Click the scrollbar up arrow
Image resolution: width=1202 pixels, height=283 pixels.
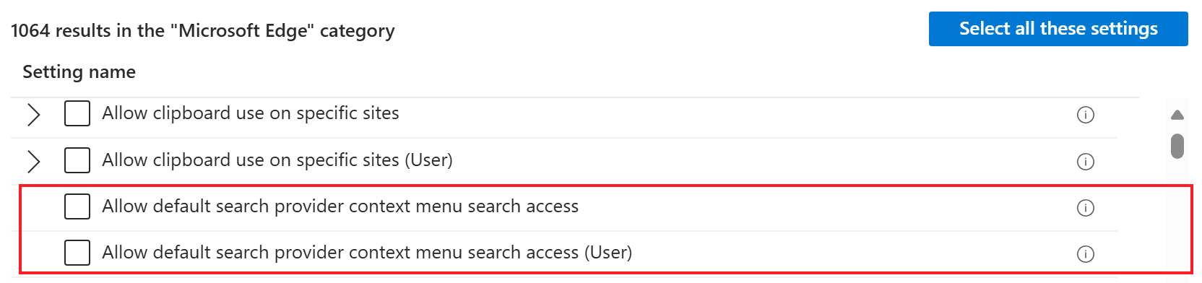click(1177, 115)
